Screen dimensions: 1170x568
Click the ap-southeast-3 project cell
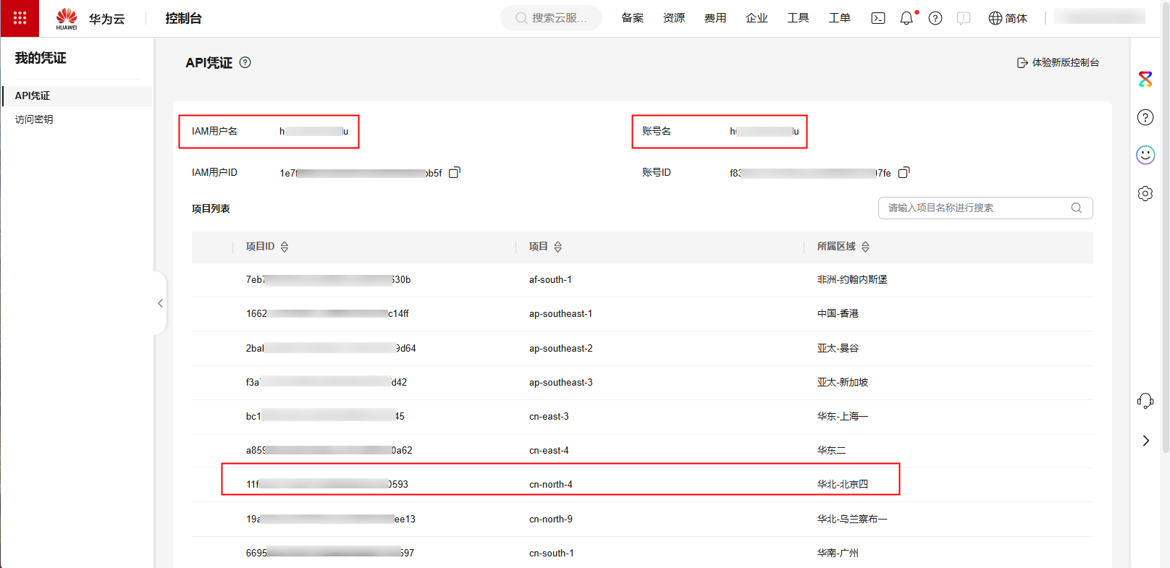click(560, 383)
